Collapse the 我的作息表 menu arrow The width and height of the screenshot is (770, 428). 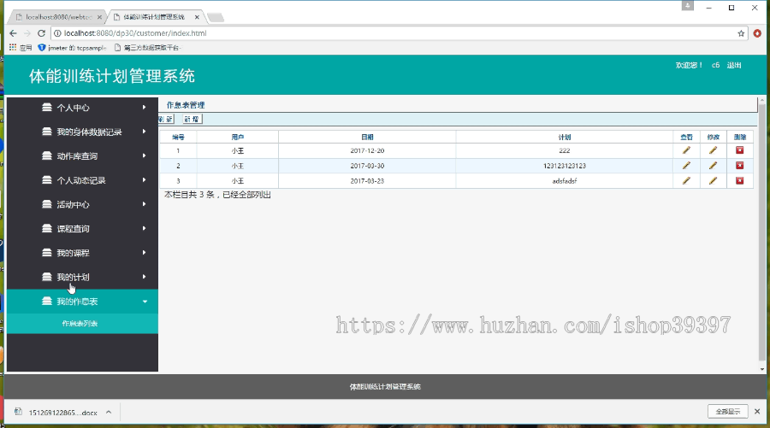click(145, 302)
